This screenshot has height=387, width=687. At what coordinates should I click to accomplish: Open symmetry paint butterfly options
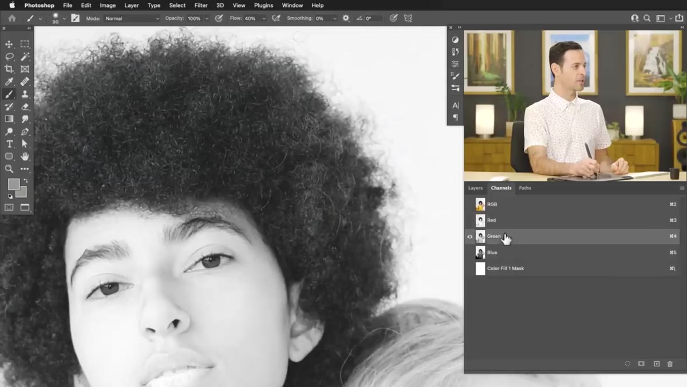pyautogui.click(x=408, y=18)
